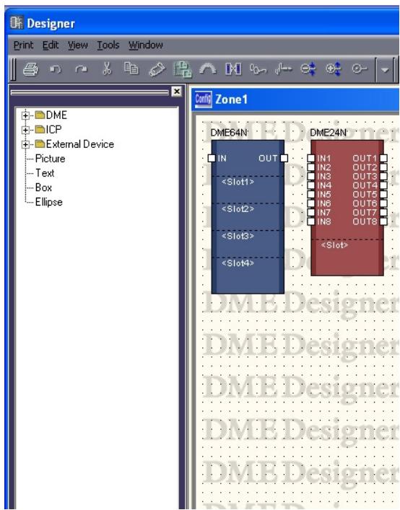Open the Window menu

click(x=145, y=45)
